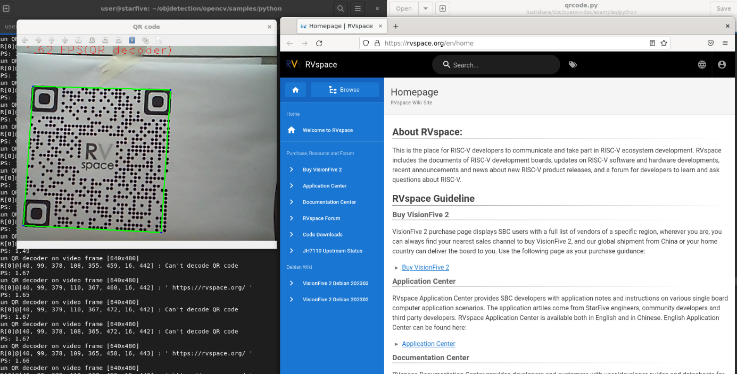
Task: Click the save image icon in QR code toolbar
Action: pyautogui.click(x=132, y=40)
